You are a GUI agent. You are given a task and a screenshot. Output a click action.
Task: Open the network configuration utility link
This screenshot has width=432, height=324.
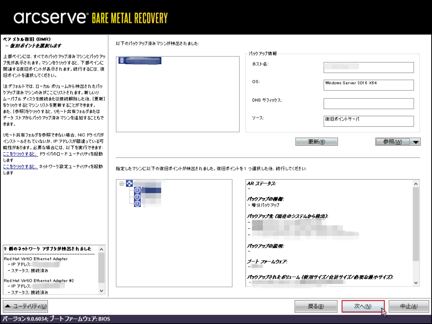click(x=20, y=167)
